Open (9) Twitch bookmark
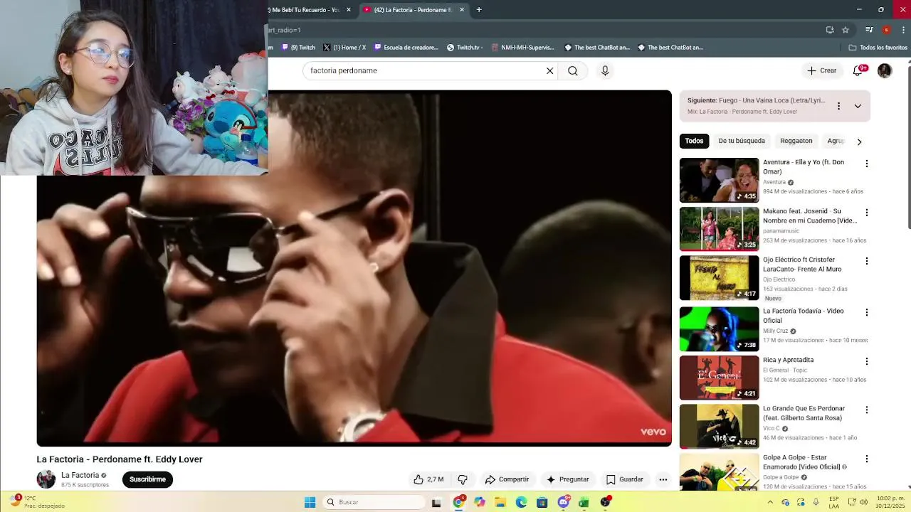Image resolution: width=911 pixels, height=512 pixels. pos(298,48)
